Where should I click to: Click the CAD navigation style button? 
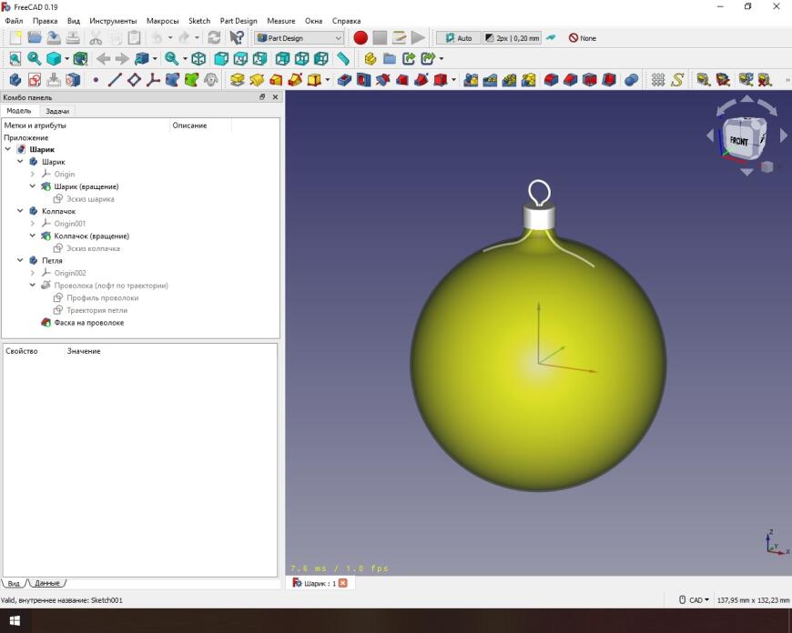pyautogui.click(x=696, y=600)
